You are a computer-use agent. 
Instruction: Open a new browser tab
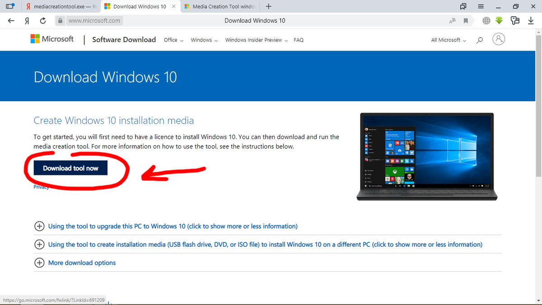(x=269, y=7)
